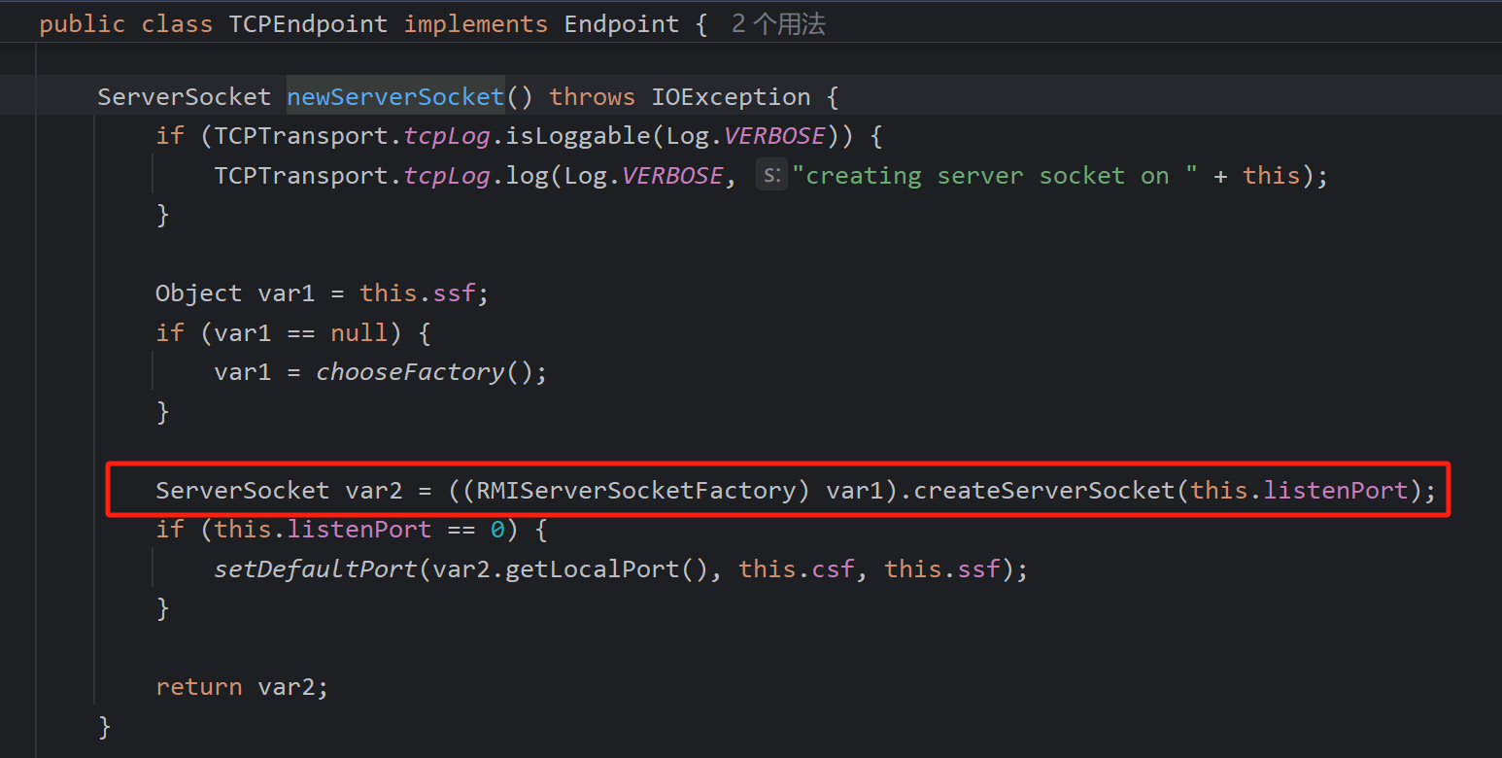Click IOException in the throws clause
Screen dimensions: 1502x758
tap(731, 97)
